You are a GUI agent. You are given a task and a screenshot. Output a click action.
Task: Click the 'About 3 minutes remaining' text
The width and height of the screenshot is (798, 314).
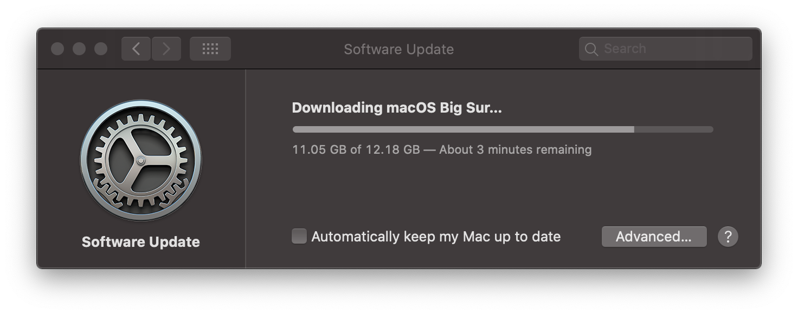pyautogui.click(x=516, y=149)
